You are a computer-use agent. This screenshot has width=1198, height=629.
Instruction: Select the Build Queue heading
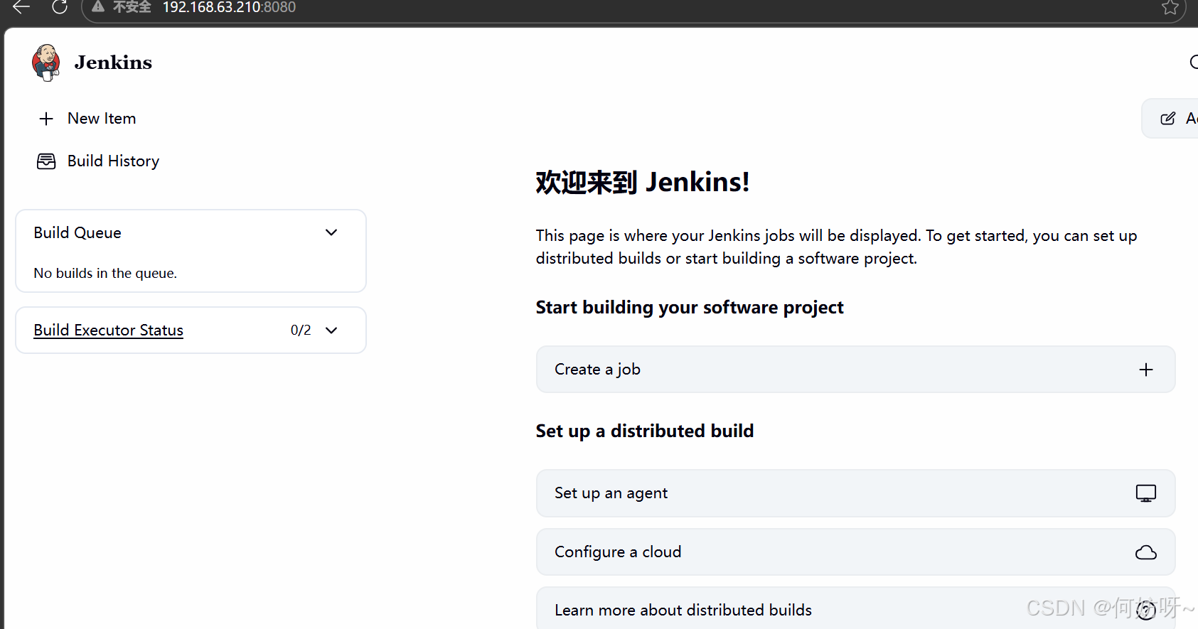(77, 232)
